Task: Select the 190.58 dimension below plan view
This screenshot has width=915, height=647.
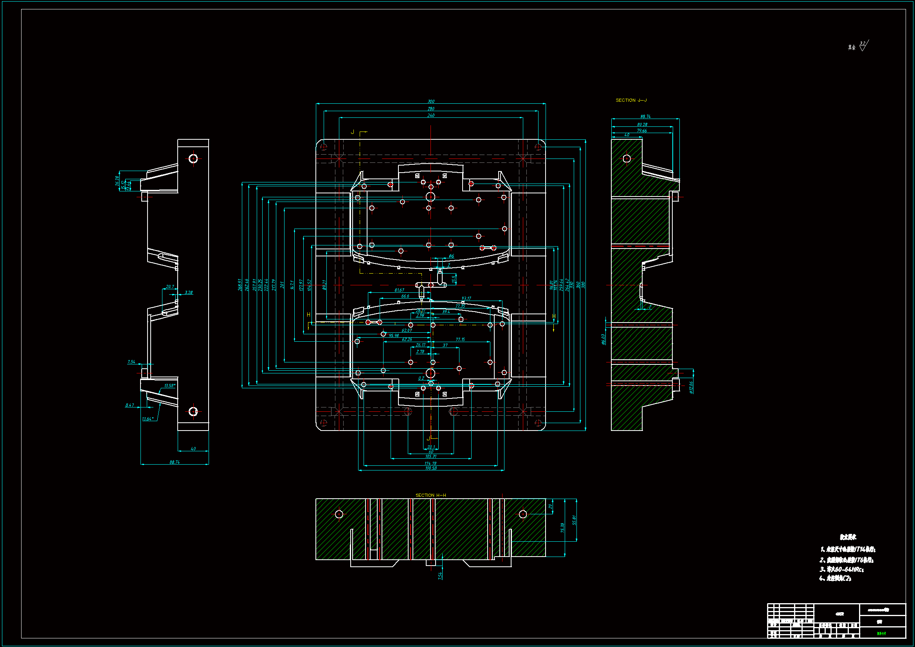Action: (431, 468)
